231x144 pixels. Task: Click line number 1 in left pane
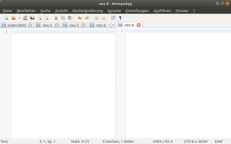[x=7, y=32]
